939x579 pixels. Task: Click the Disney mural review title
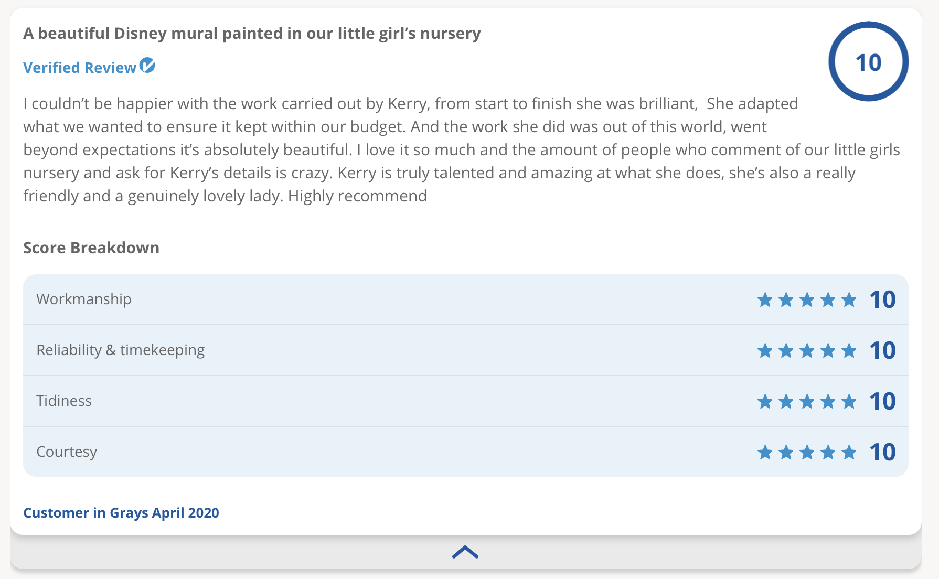click(252, 33)
